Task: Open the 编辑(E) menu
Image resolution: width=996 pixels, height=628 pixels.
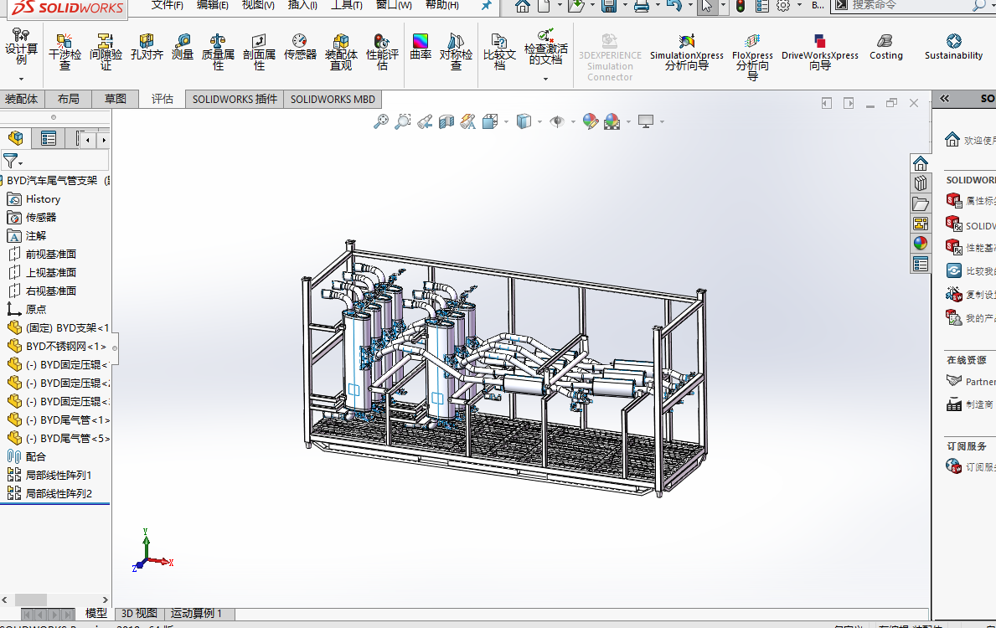Action: (x=212, y=5)
